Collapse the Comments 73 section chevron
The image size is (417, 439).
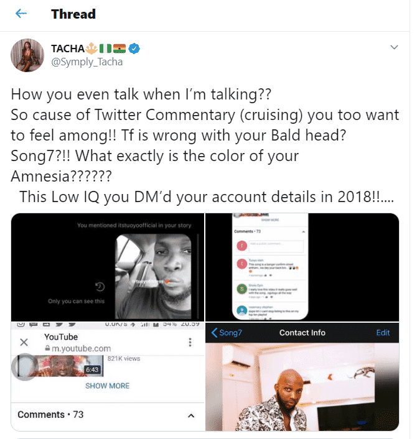click(x=191, y=415)
